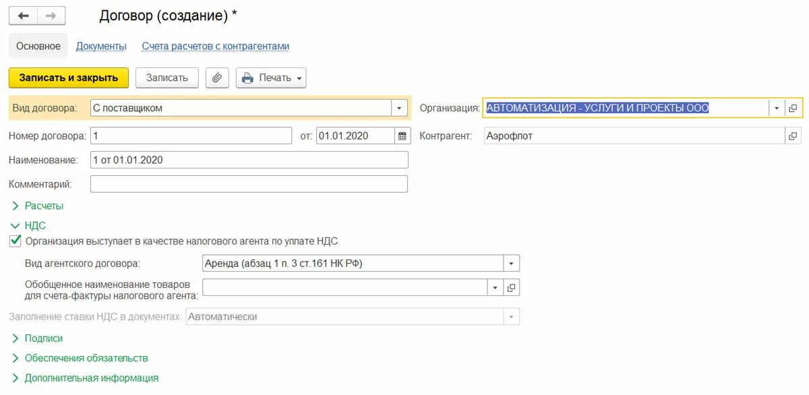
Task: Open the Вид договора dropdown list
Action: coord(400,108)
